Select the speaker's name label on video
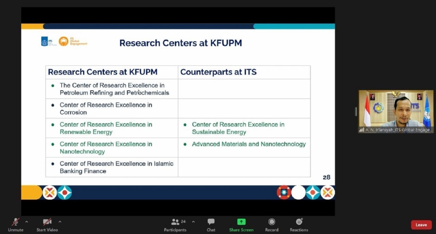 (398, 130)
